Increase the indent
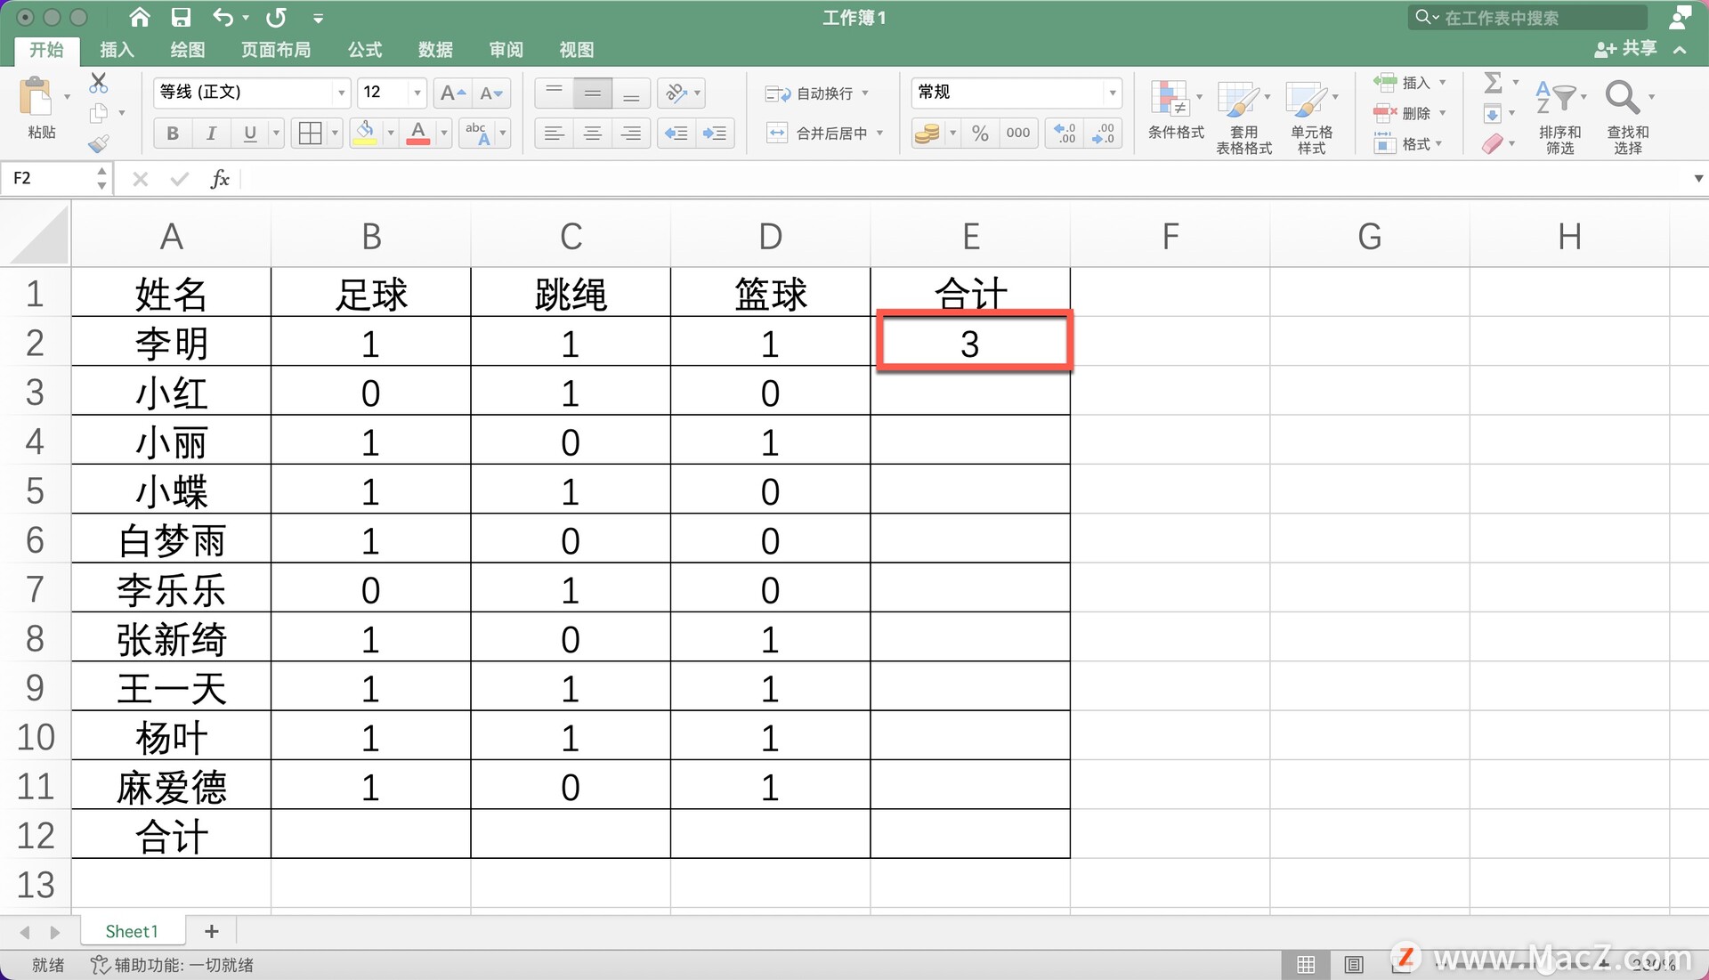 (x=715, y=134)
